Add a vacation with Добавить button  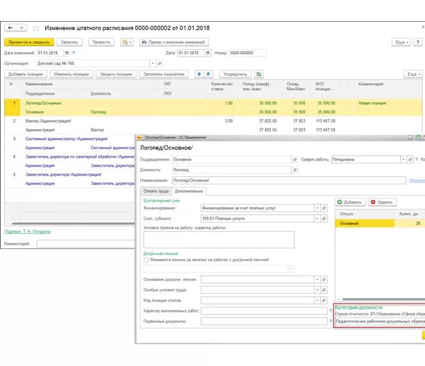[350, 202]
